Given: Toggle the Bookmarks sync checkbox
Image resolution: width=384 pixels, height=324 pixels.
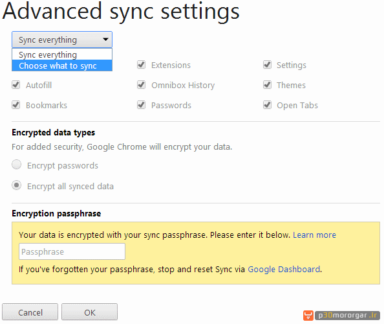Looking at the screenshot, I should [16, 105].
